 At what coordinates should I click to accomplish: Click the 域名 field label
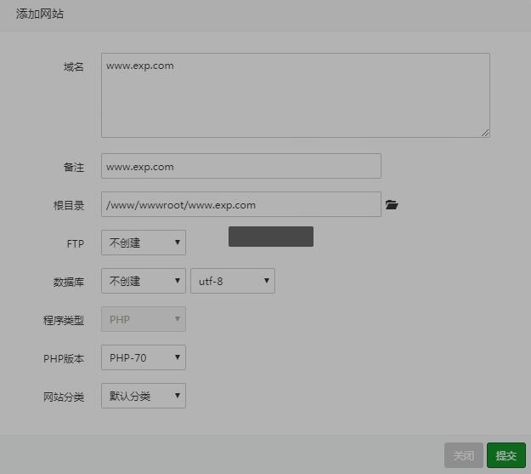tap(73, 67)
